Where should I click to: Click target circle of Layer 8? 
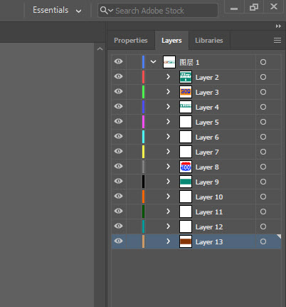coord(263,167)
